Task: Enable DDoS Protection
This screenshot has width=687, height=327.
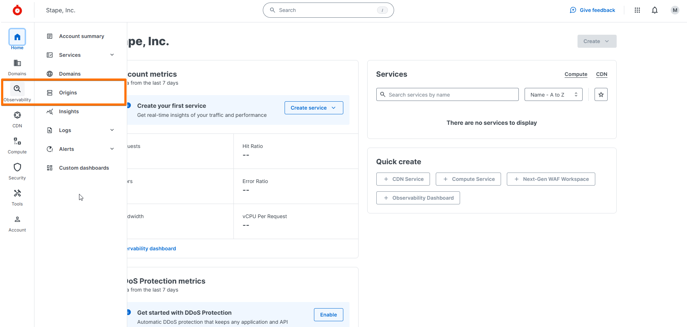Action: (328, 315)
